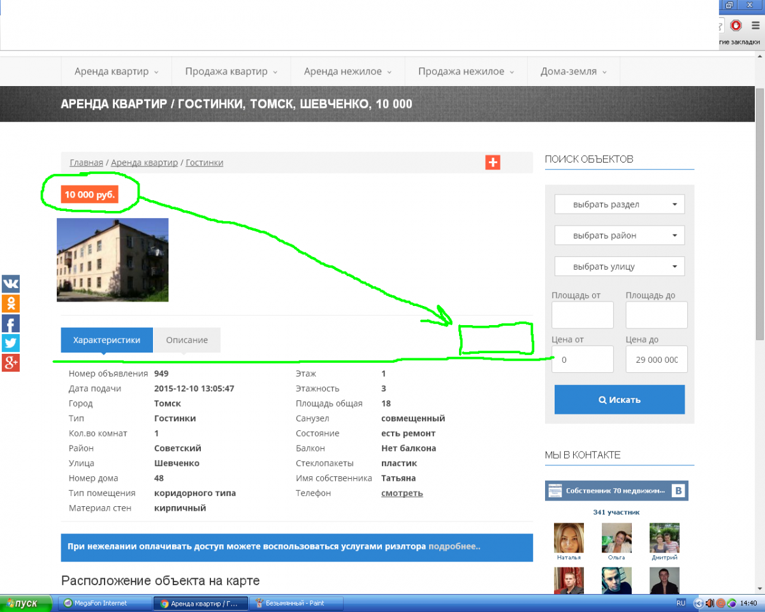
Task: Open the выбрать раздел dropdown
Action: point(620,205)
